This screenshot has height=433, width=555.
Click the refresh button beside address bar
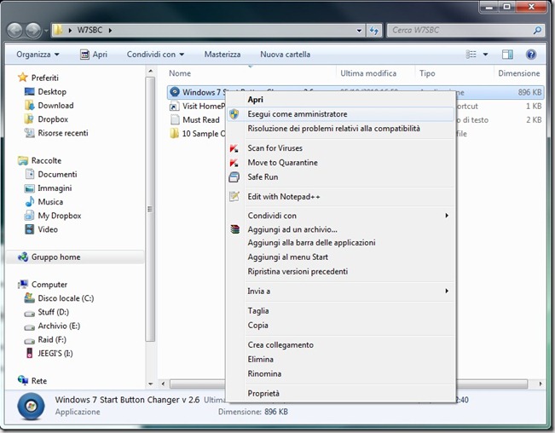pos(373,31)
